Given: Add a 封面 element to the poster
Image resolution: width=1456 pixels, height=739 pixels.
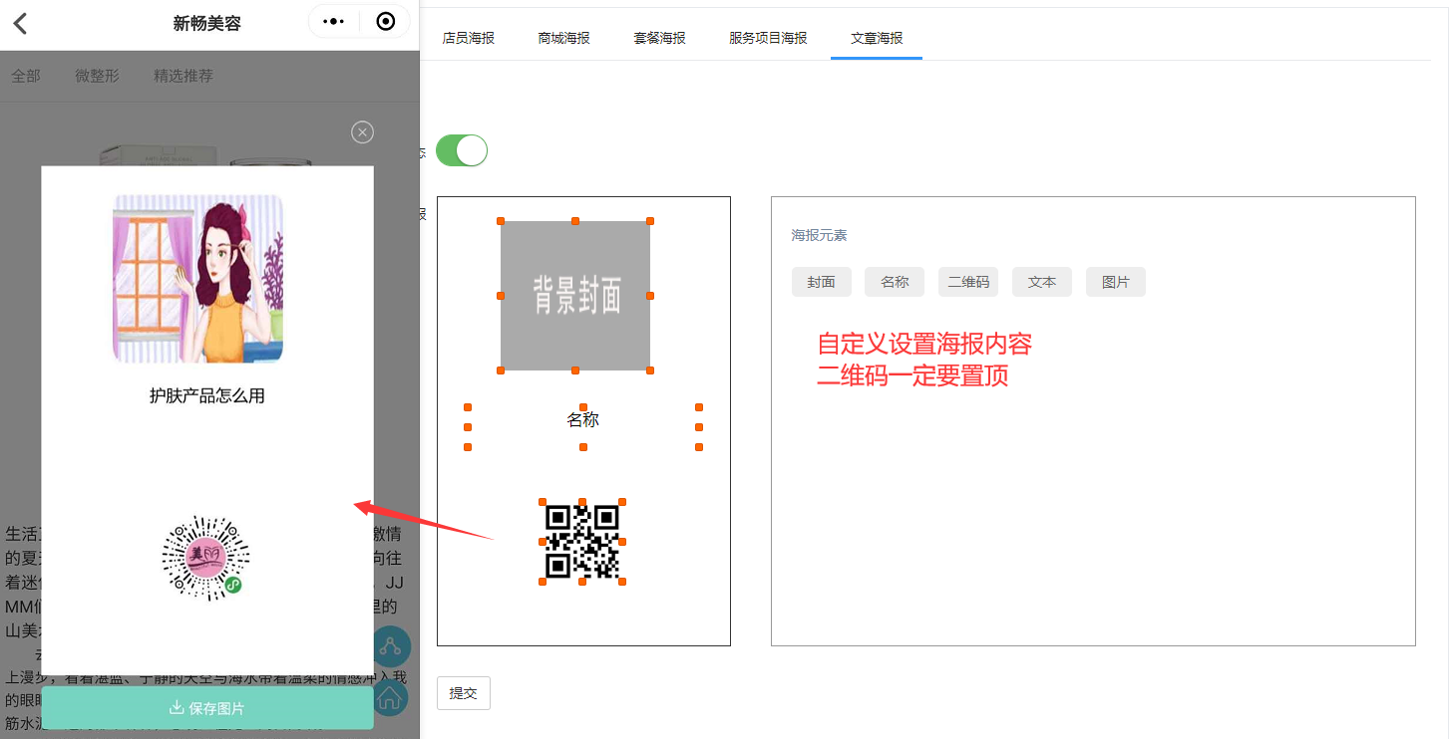Looking at the screenshot, I should [822, 282].
